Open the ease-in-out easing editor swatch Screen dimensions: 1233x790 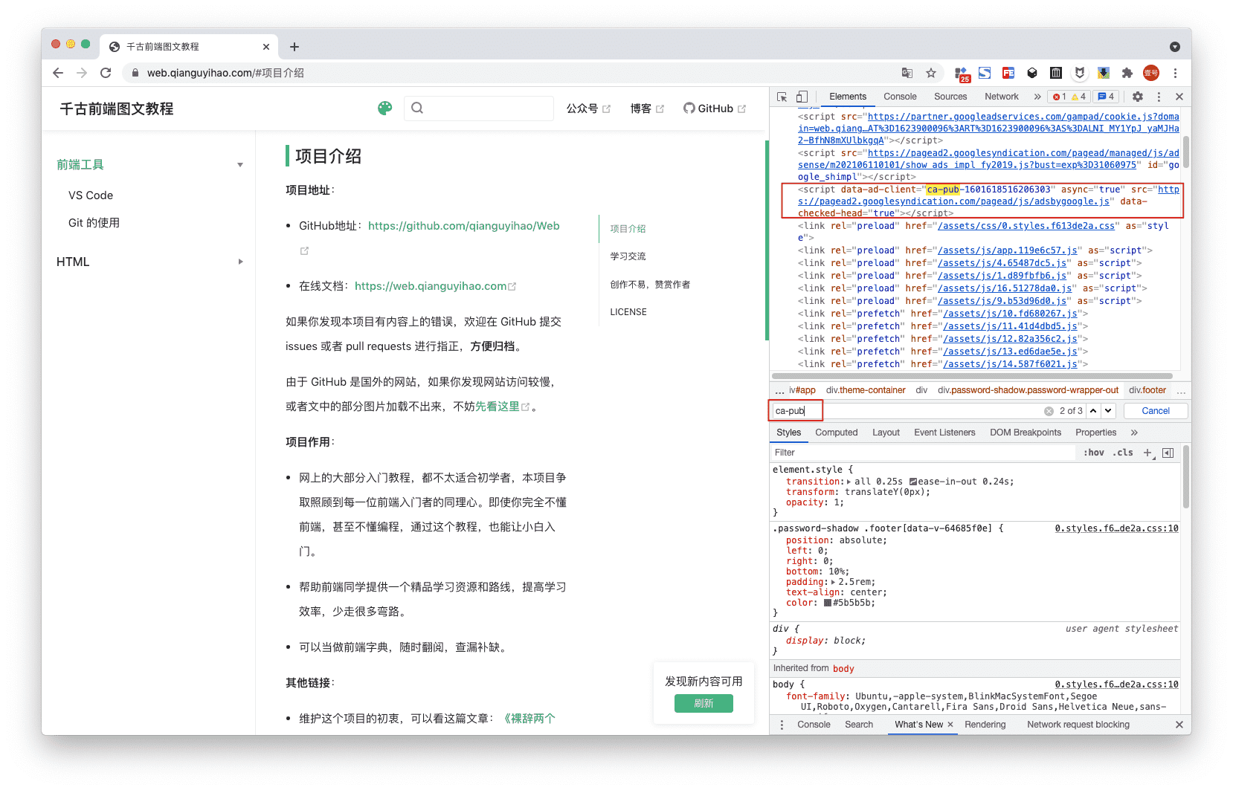tap(913, 482)
